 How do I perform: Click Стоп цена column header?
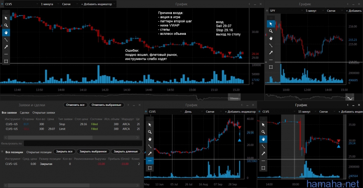click(x=81, y=119)
